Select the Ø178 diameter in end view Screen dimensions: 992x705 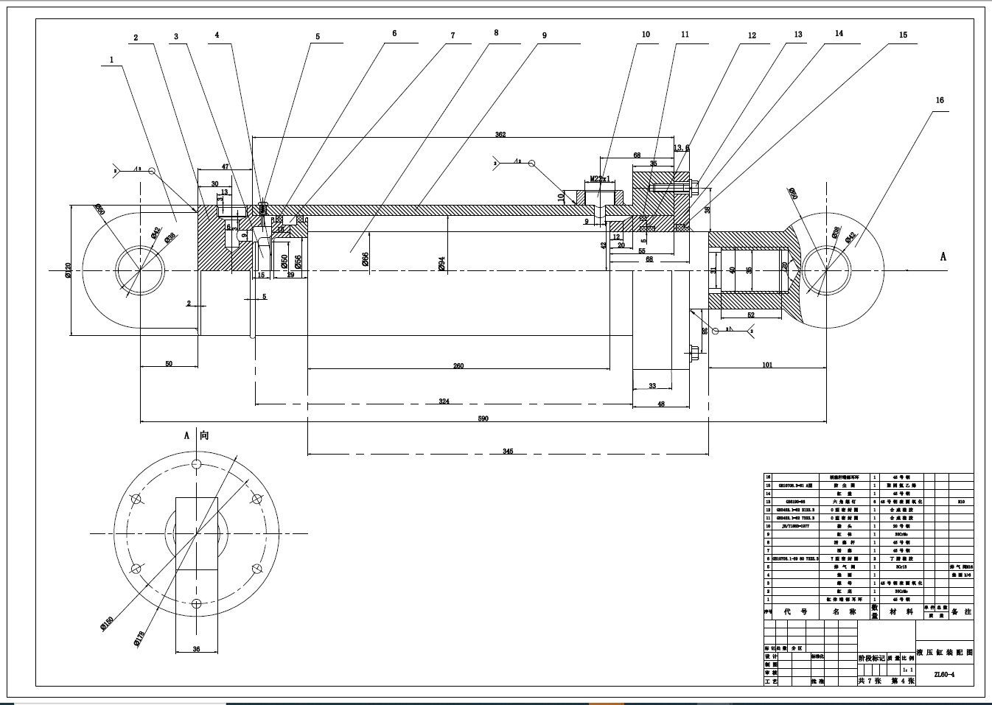click(x=140, y=639)
